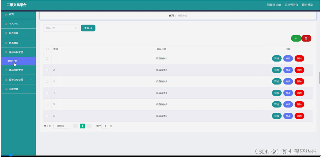Screen dimensions: 321x157
Task: Collapse the 商品分类管理 menu chevron
Action: point(31,52)
